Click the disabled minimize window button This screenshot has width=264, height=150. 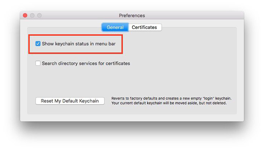pos(32,15)
